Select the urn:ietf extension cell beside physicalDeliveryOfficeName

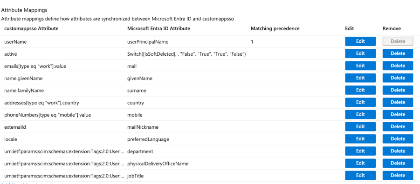pos(64,164)
